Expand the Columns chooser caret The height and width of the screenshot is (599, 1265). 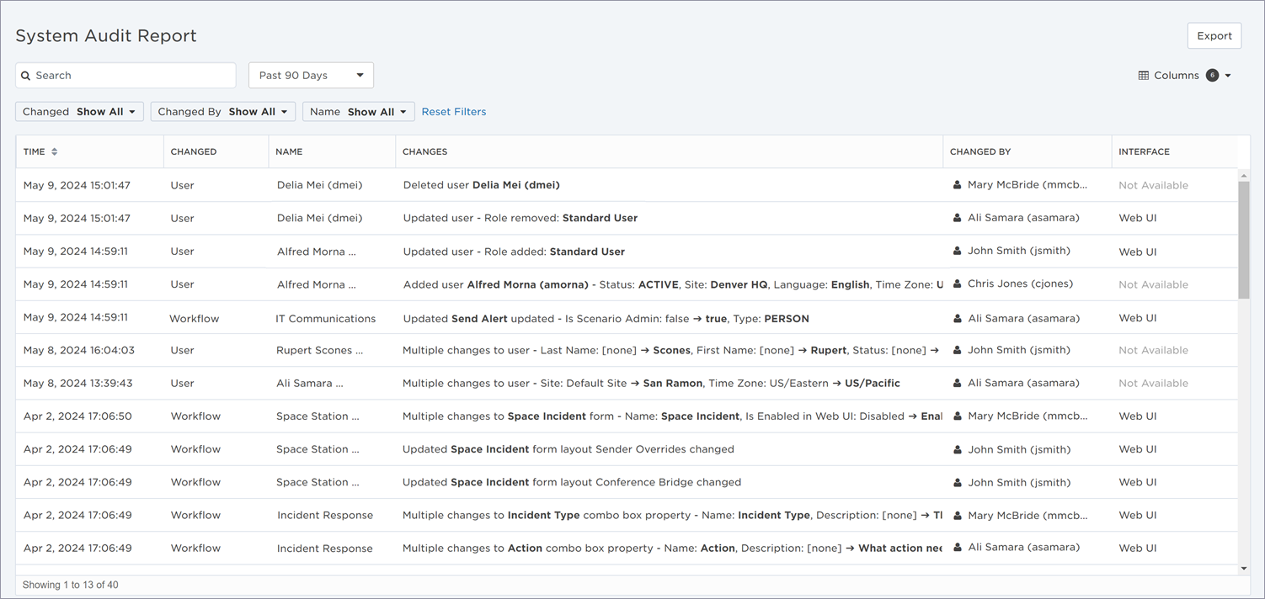pos(1228,76)
